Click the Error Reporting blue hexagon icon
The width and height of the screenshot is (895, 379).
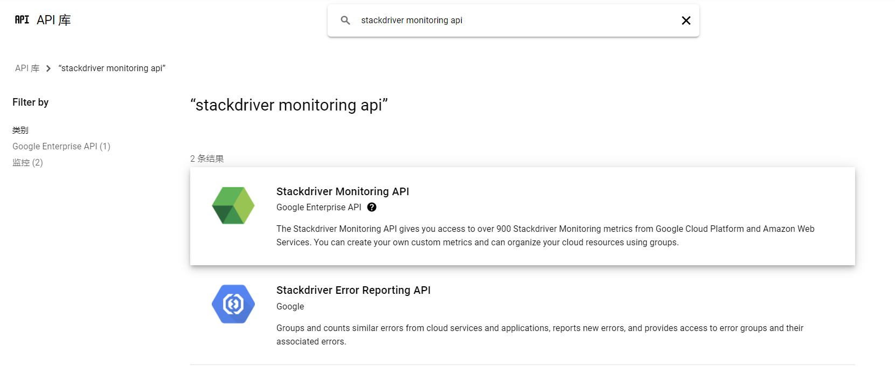pyautogui.click(x=233, y=304)
